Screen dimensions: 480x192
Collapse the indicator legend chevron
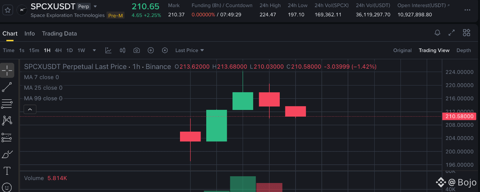pos(30,109)
